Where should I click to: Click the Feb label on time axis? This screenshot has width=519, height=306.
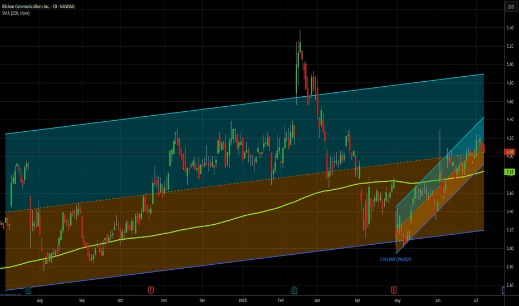281,300
